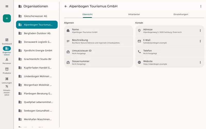Select Gletscherwasser AG in the list
Image resolution: width=206 pixels, height=129 pixels.
(x=37, y=16)
